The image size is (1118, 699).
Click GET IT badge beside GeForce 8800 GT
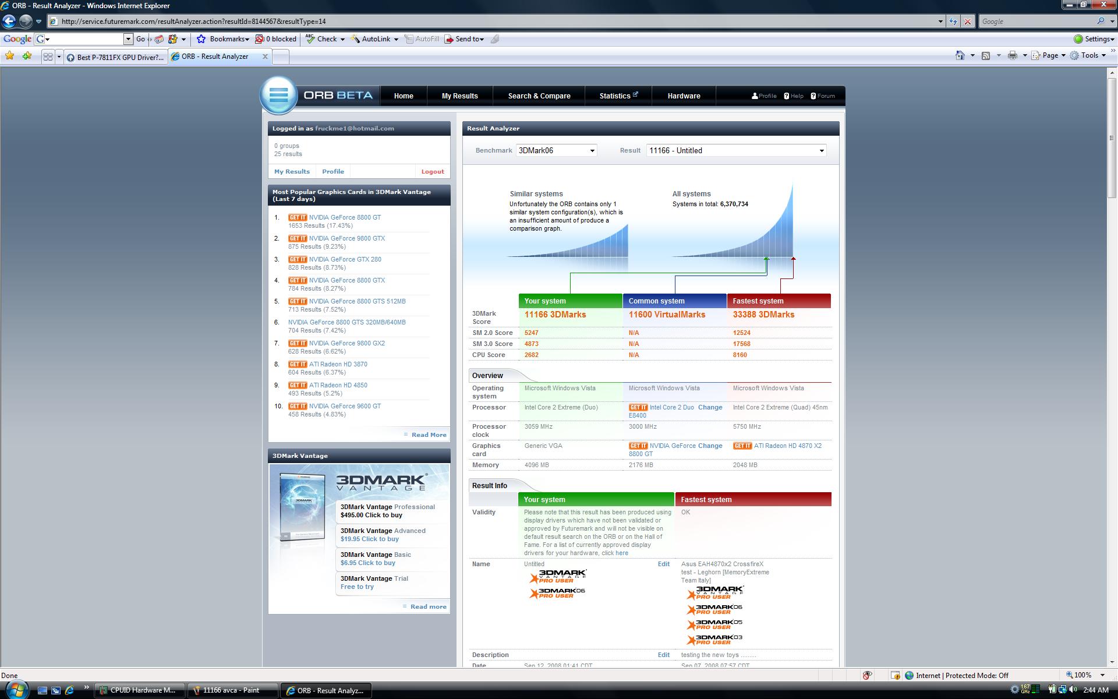click(x=298, y=217)
